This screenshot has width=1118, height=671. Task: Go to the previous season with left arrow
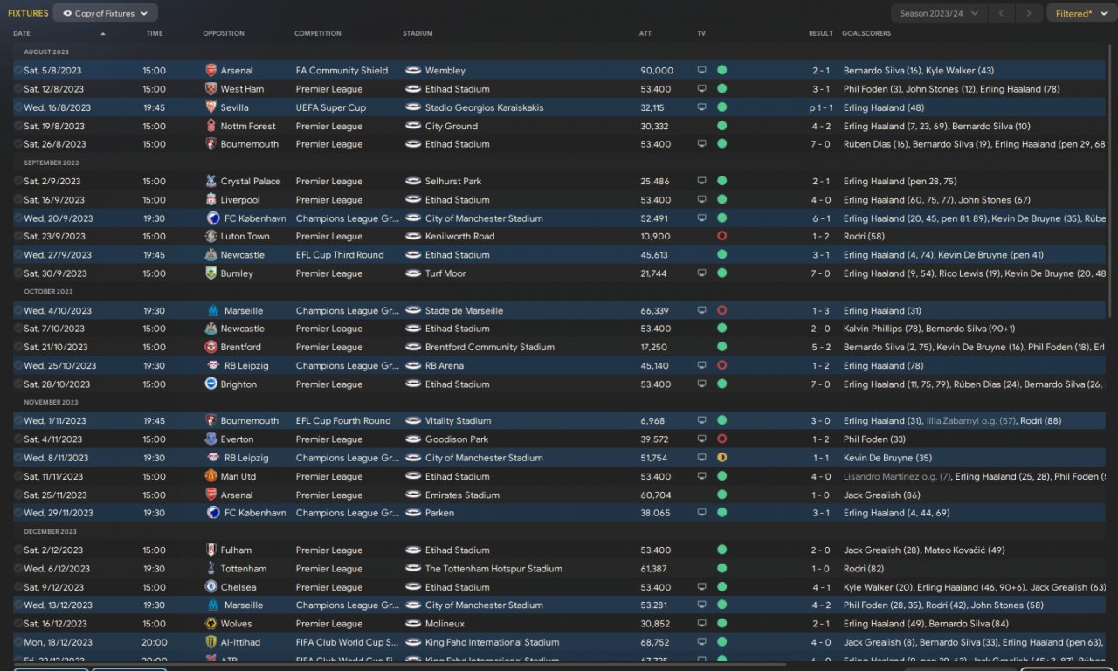[1001, 13]
